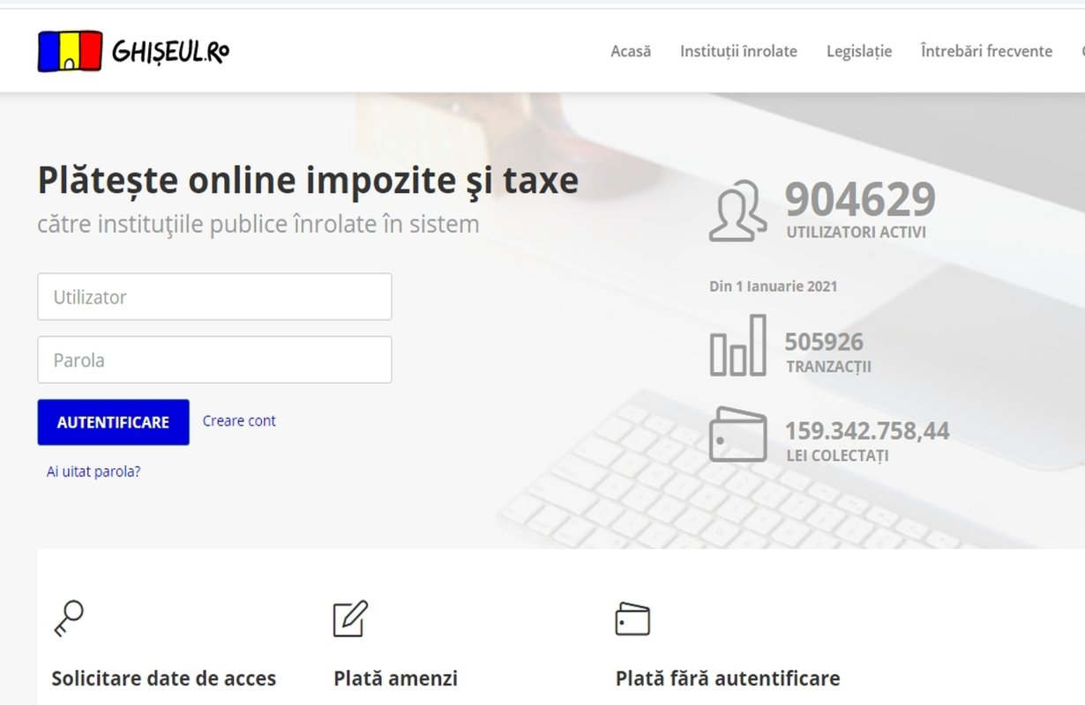This screenshot has height=705, width=1085.
Task: Click inside the Utilizator input field
Action: click(x=214, y=297)
